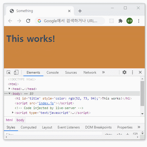
Task: Click the browser forward arrow
Action: click(x=19, y=21)
